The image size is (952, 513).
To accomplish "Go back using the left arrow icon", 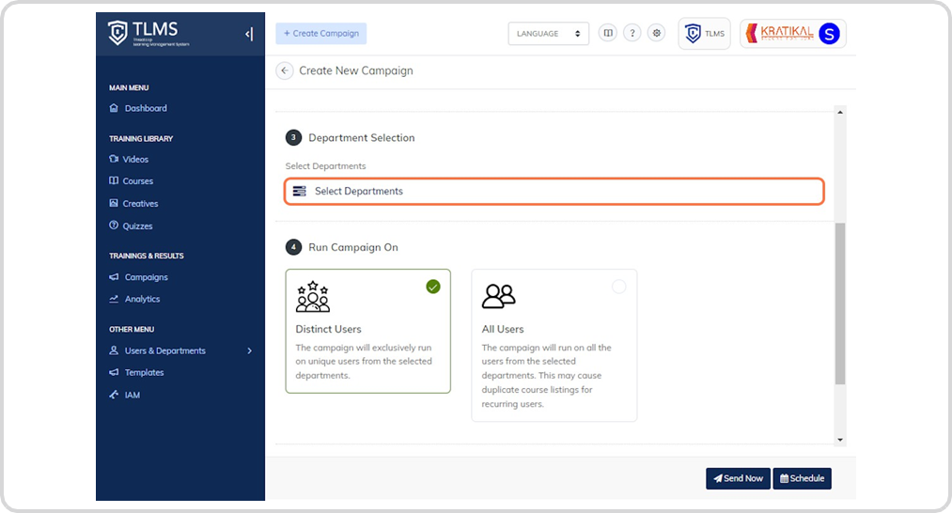I will click(x=285, y=70).
